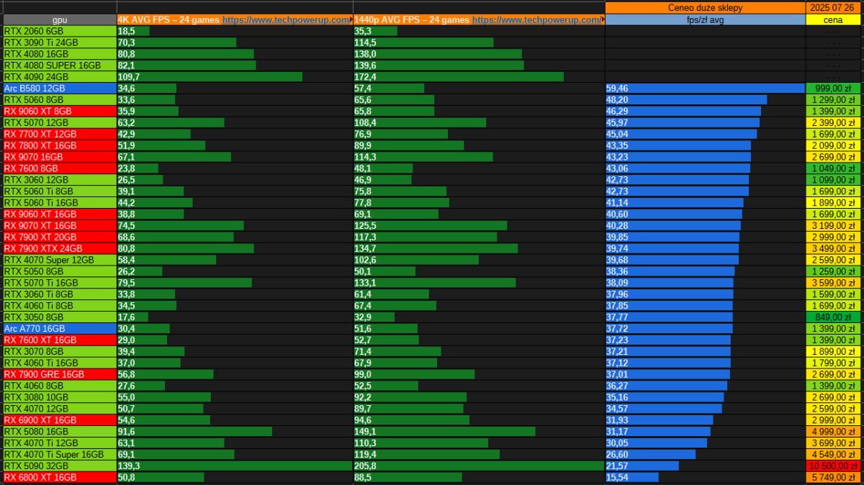Select the 'RTX 3090 Ti 24GB' cell
This screenshot has width=864, height=485.
[60, 42]
